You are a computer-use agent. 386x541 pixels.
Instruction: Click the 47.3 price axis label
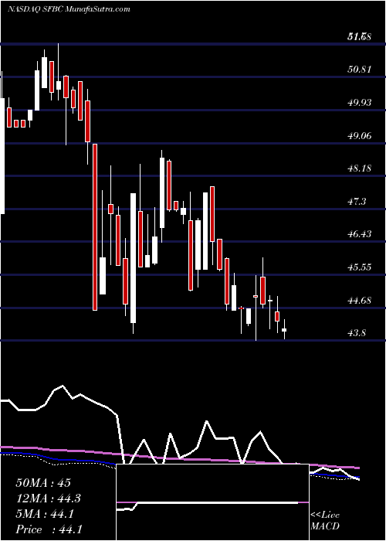(357, 202)
